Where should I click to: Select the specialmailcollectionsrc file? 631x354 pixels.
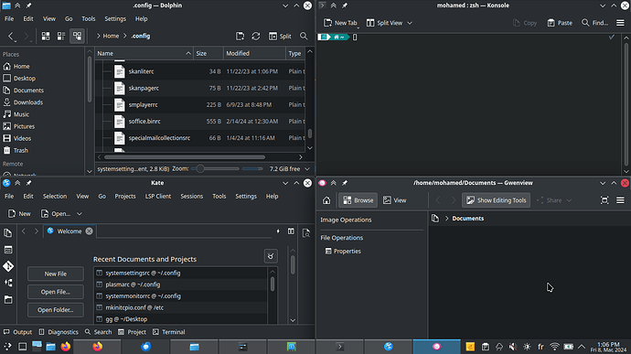tap(159, 138)
